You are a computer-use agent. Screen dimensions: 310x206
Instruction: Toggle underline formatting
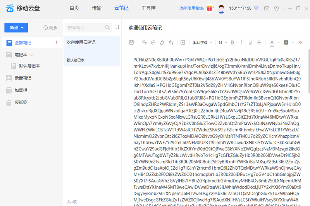coord(250,43)
